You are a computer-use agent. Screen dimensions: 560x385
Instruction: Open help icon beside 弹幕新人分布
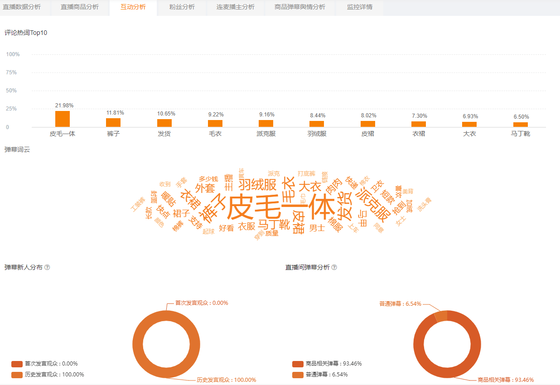47,267
